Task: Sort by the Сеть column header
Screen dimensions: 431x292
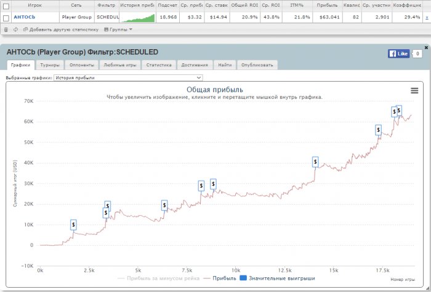Action: [76, 5]
